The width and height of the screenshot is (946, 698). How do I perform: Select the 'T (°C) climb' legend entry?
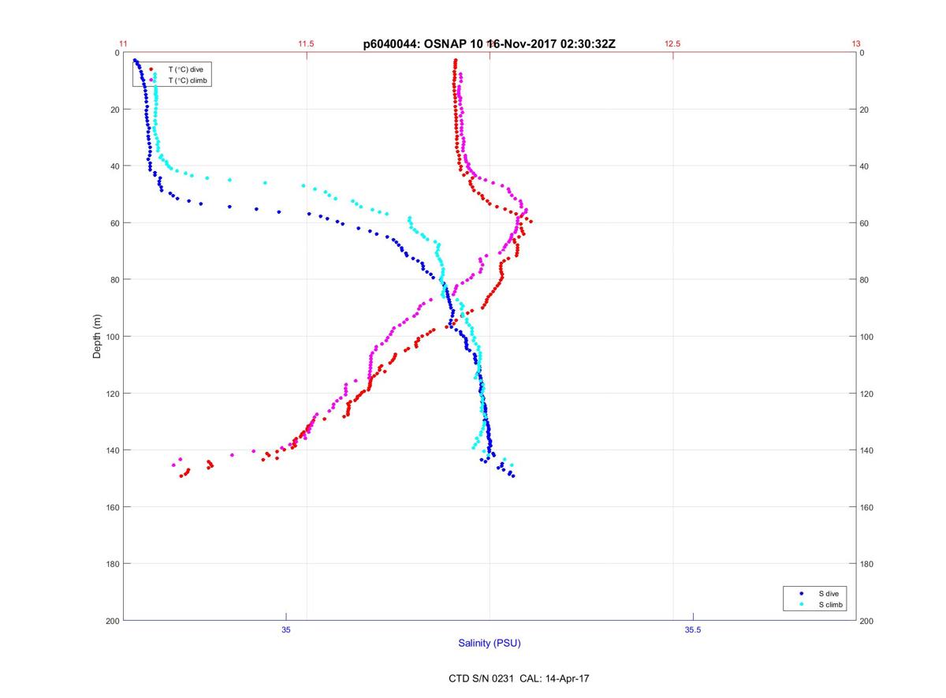188,80
